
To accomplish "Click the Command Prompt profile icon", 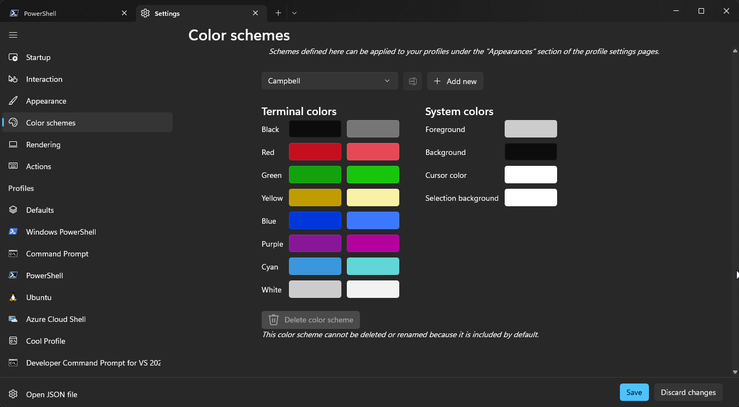I will 14,254.
